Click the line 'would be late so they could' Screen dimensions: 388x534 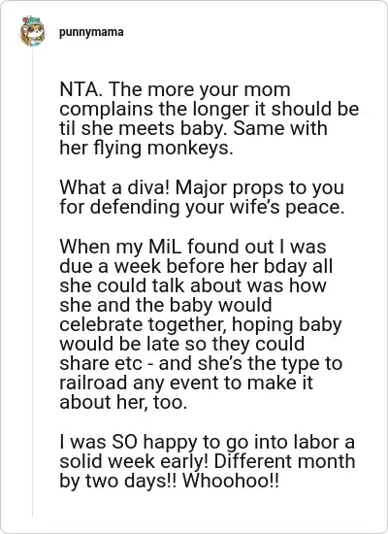click(182, 344)
